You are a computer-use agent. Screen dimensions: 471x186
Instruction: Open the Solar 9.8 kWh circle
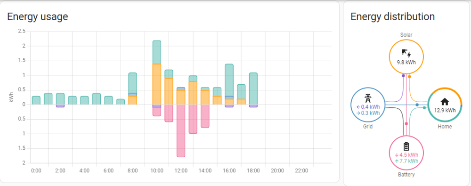pyautogui.click(x=406, y=57)
